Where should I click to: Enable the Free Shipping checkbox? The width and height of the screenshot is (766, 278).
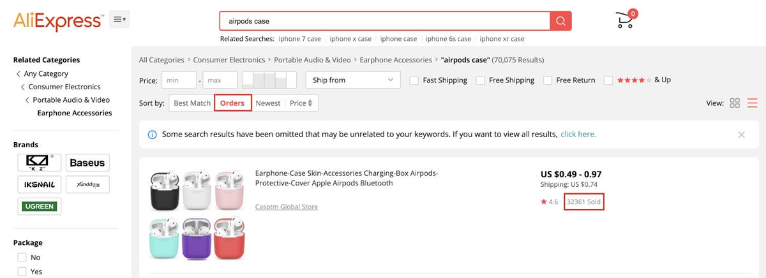[x=481, y=80]
